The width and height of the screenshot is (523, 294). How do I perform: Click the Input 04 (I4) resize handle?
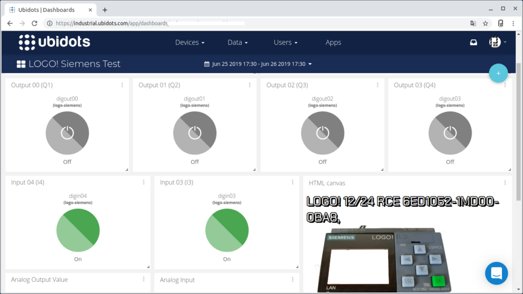(148, 266)
